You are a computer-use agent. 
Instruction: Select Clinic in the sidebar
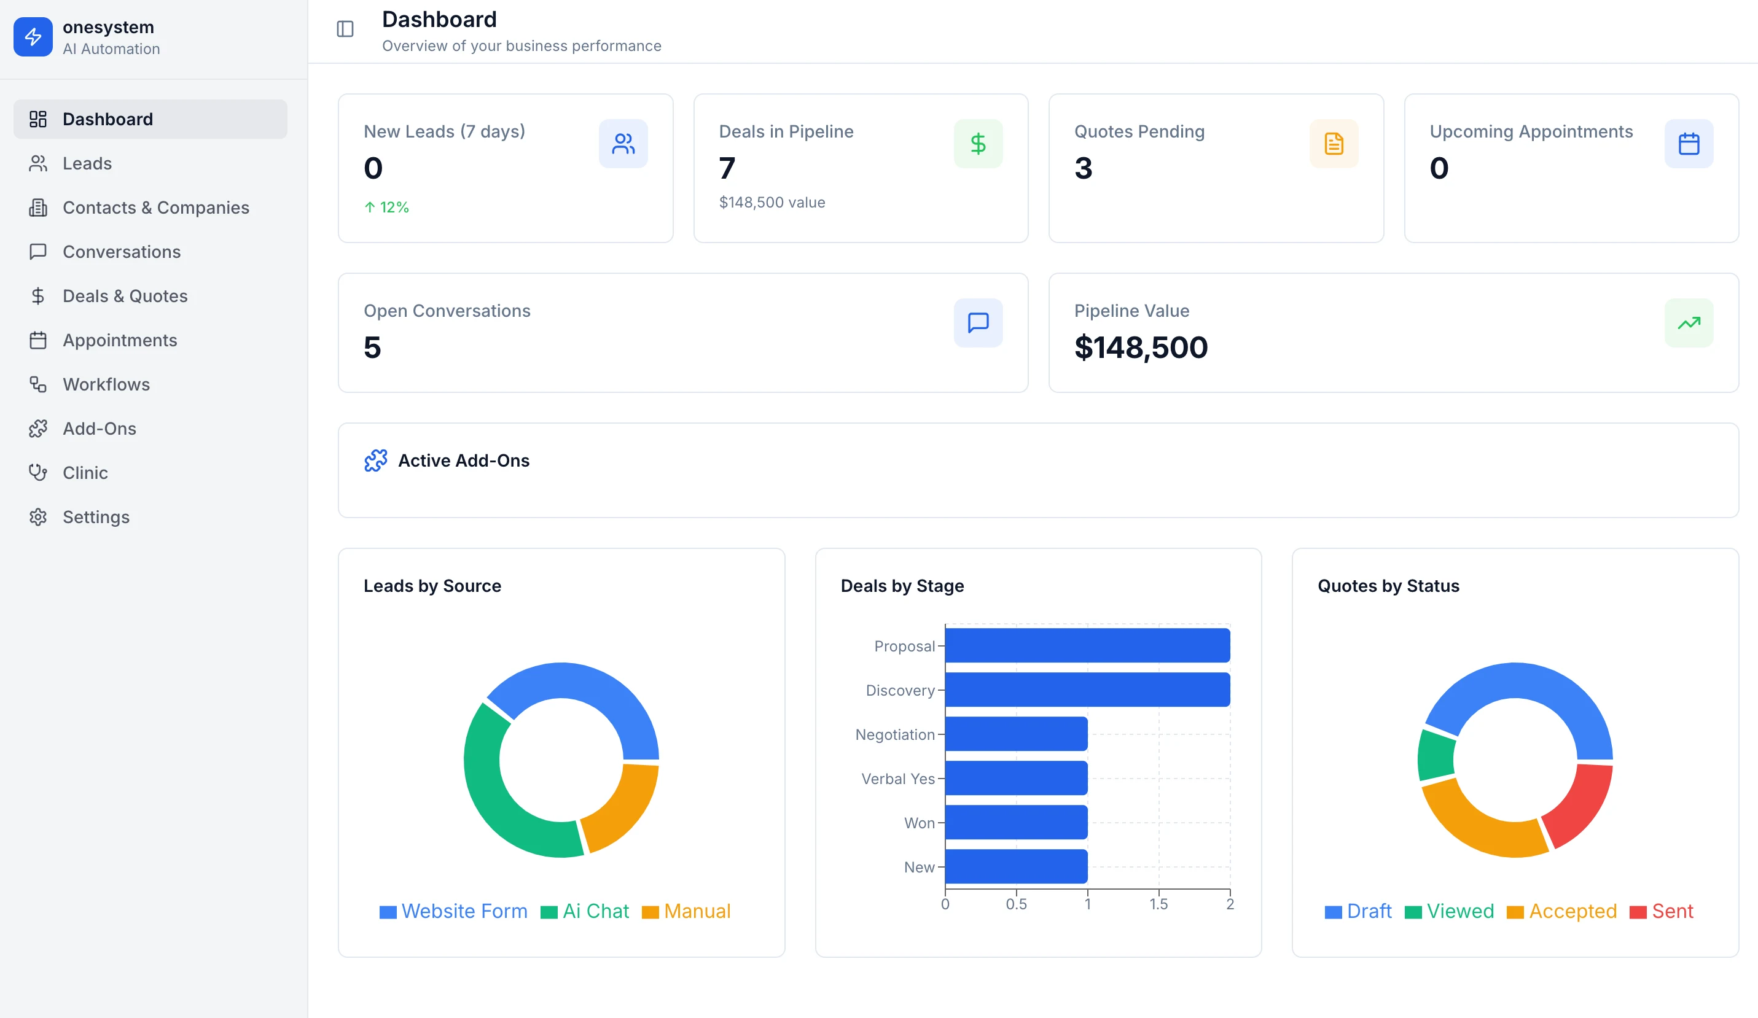(x=85, y=473)
